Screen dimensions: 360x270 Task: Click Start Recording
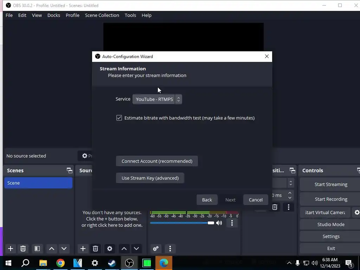click(x=331, y=199)
